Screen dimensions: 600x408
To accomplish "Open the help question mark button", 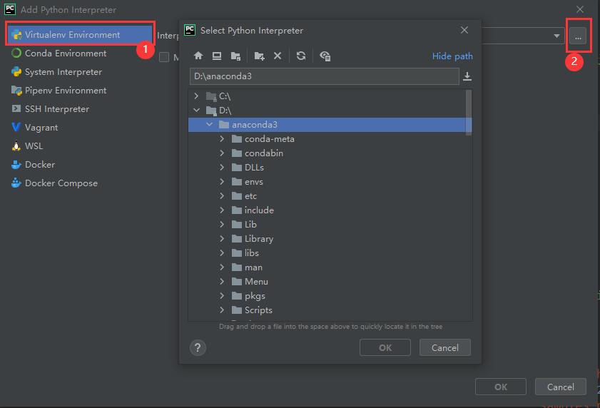I will click(x=198, y=347).
